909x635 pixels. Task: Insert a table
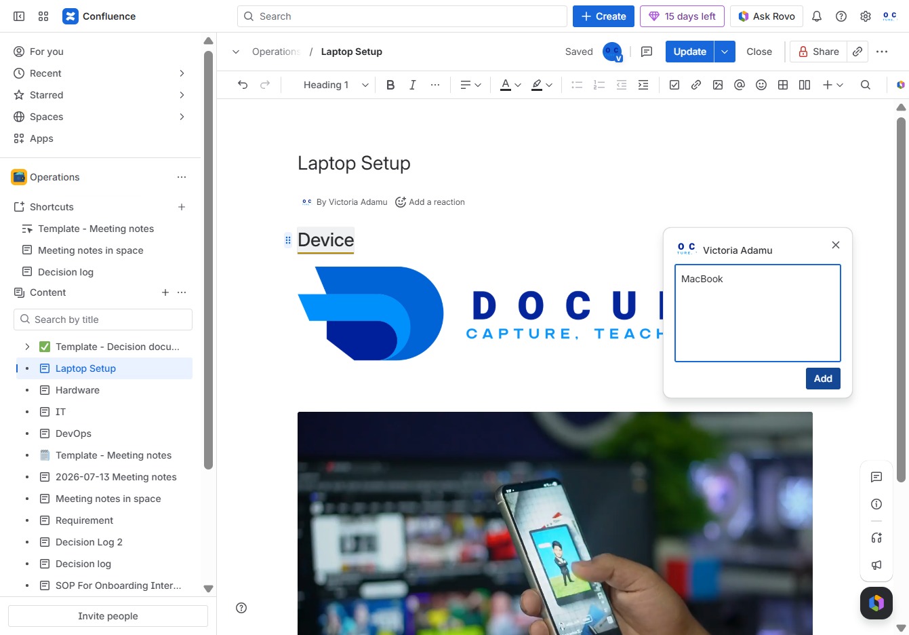click(783, 85)
